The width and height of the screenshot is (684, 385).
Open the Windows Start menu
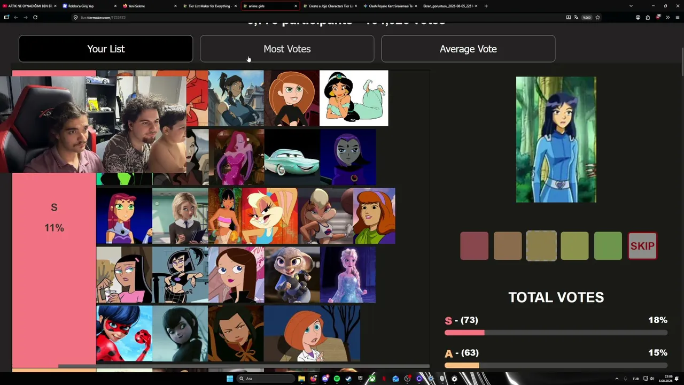point(230,379)
